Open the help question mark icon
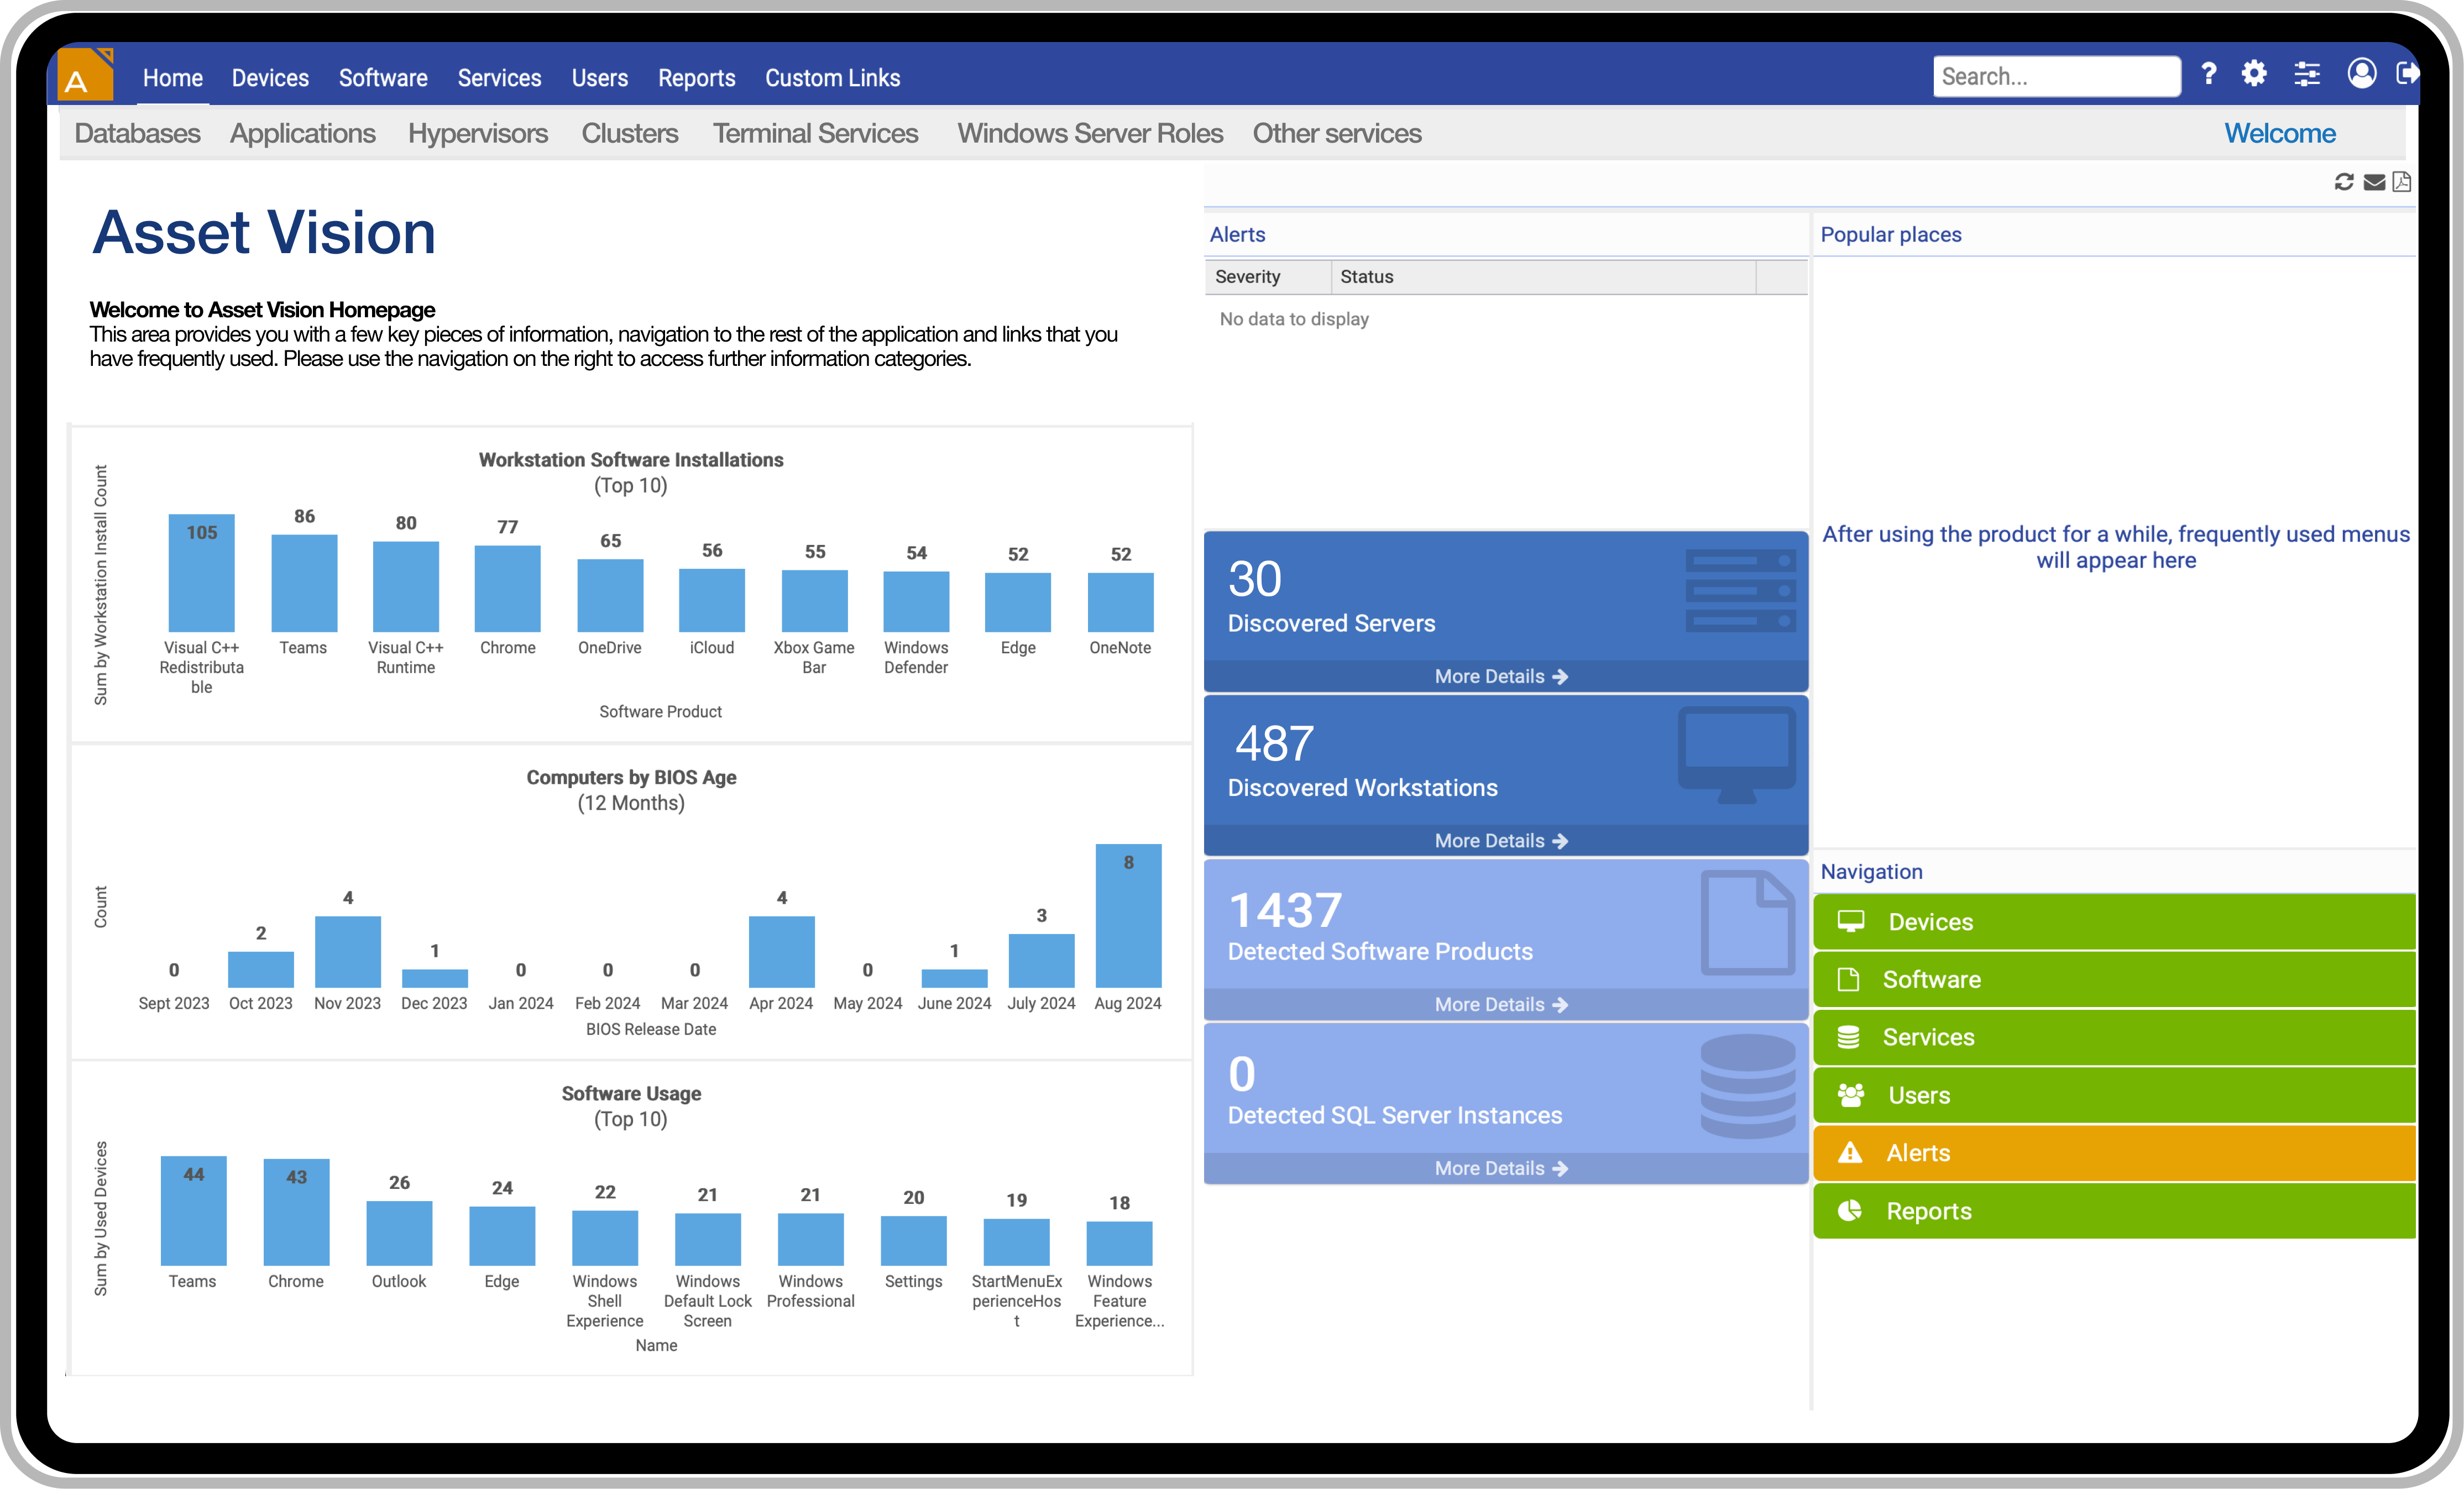 pyautogui.click(x=2208, y=74)
